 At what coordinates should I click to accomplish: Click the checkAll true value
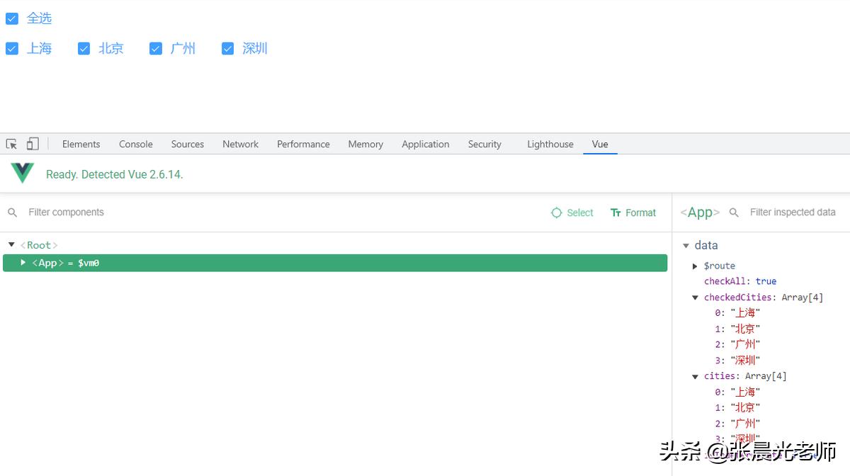[766, 281]
